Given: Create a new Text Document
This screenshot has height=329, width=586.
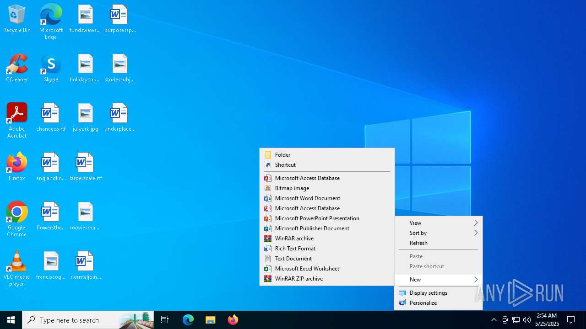Looking at the screenshot, I should point(327,259).
